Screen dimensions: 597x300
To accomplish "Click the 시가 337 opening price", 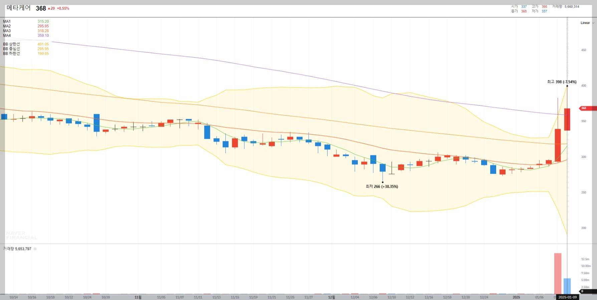I will click(519, 7).
